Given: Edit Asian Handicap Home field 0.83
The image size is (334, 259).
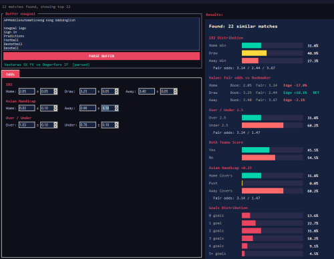Looking at the screenshot, I should [27, 108].
